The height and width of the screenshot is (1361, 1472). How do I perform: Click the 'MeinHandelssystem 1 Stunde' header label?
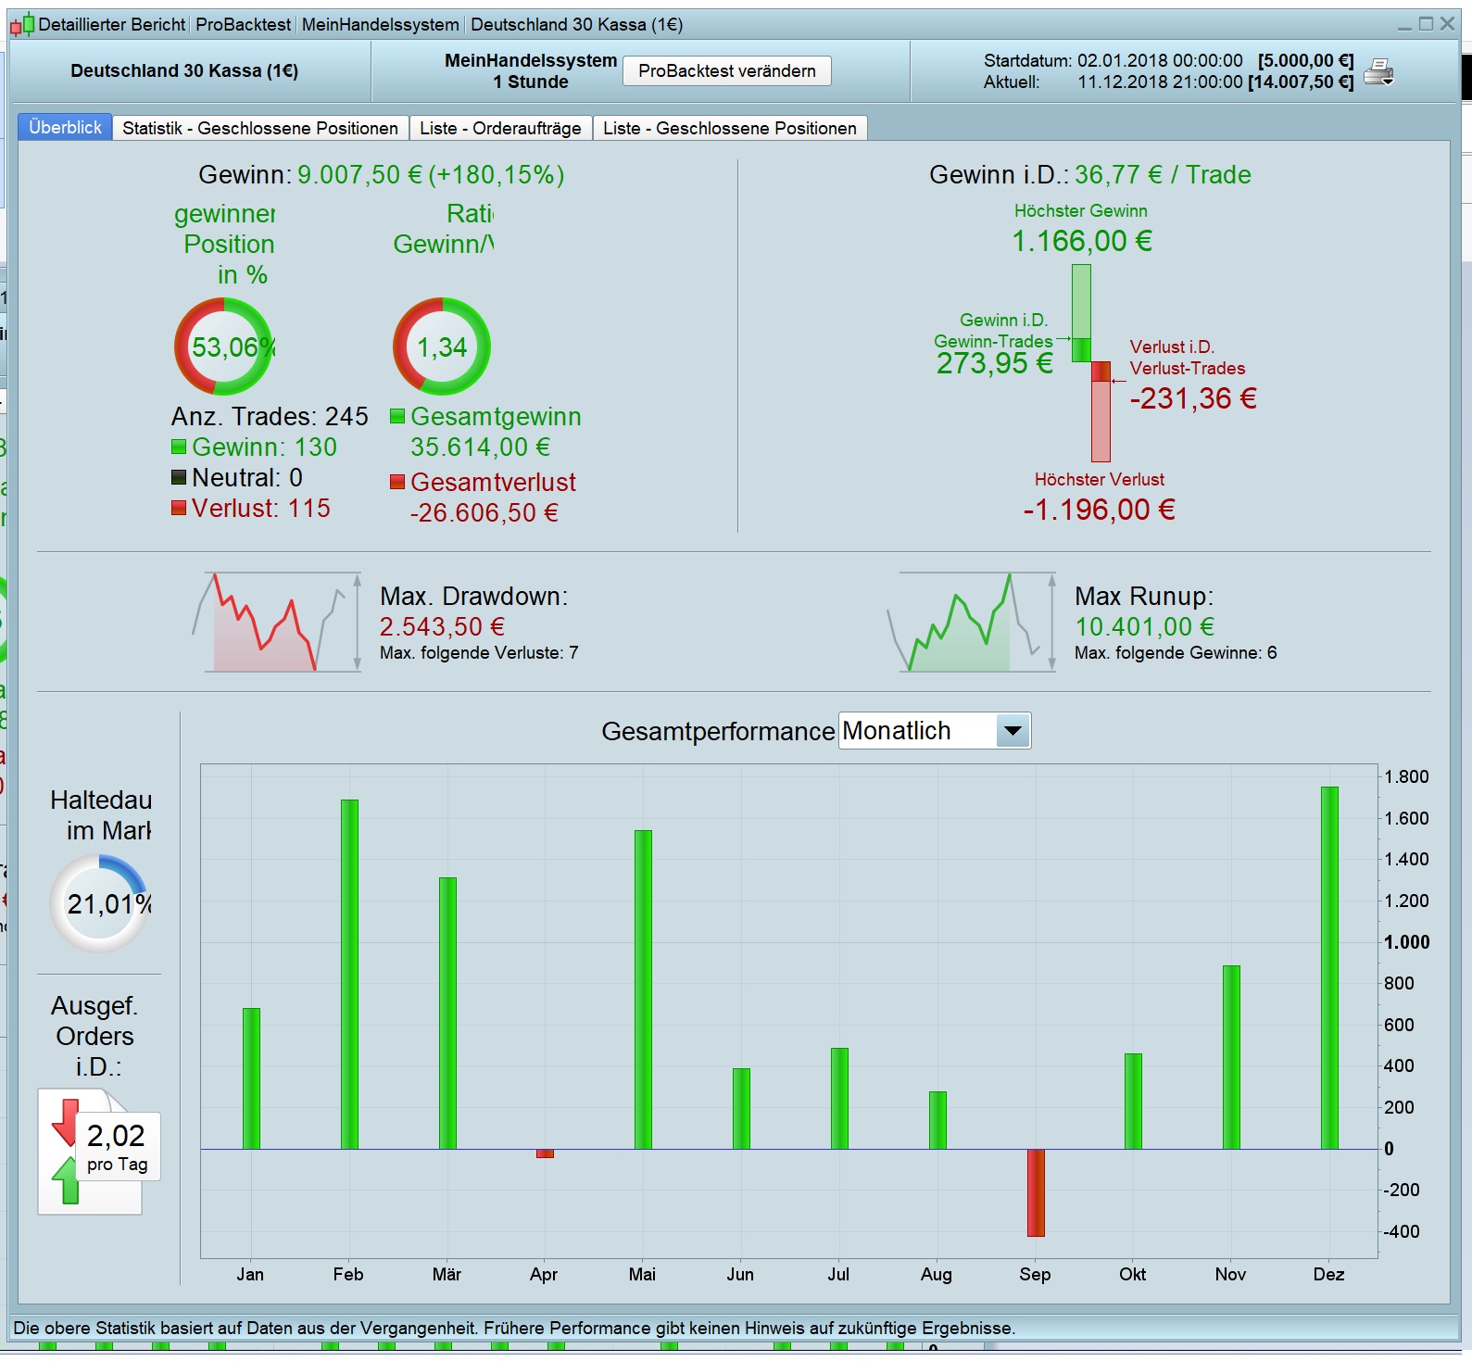pyautogui.click(x=531, y=71)
